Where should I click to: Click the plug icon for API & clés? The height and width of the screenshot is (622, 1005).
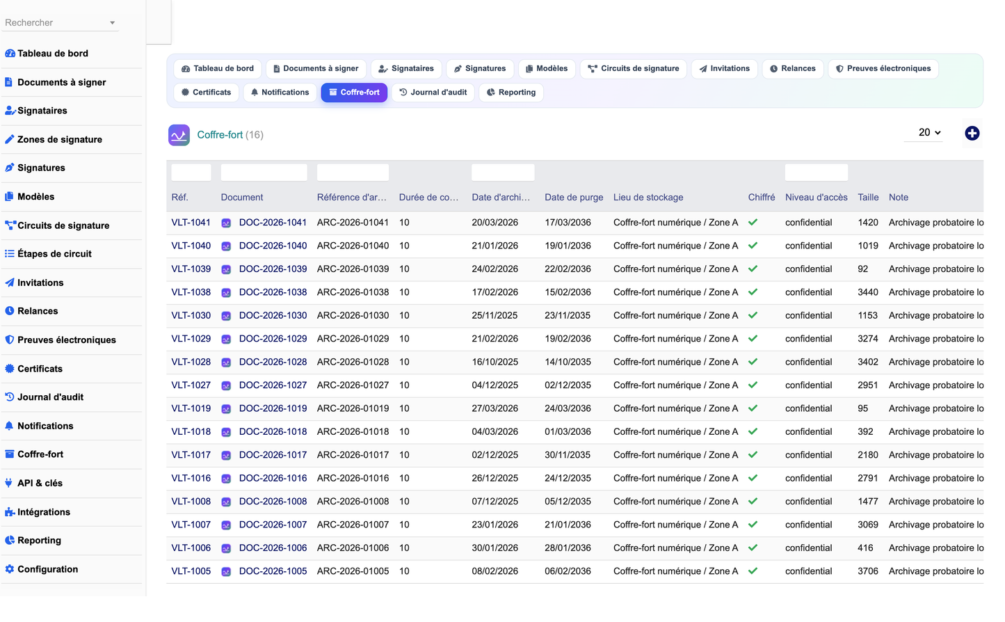point(9,483)
